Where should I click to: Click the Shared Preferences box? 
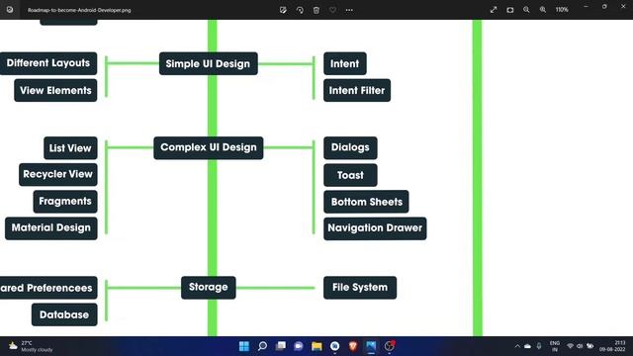48,288
